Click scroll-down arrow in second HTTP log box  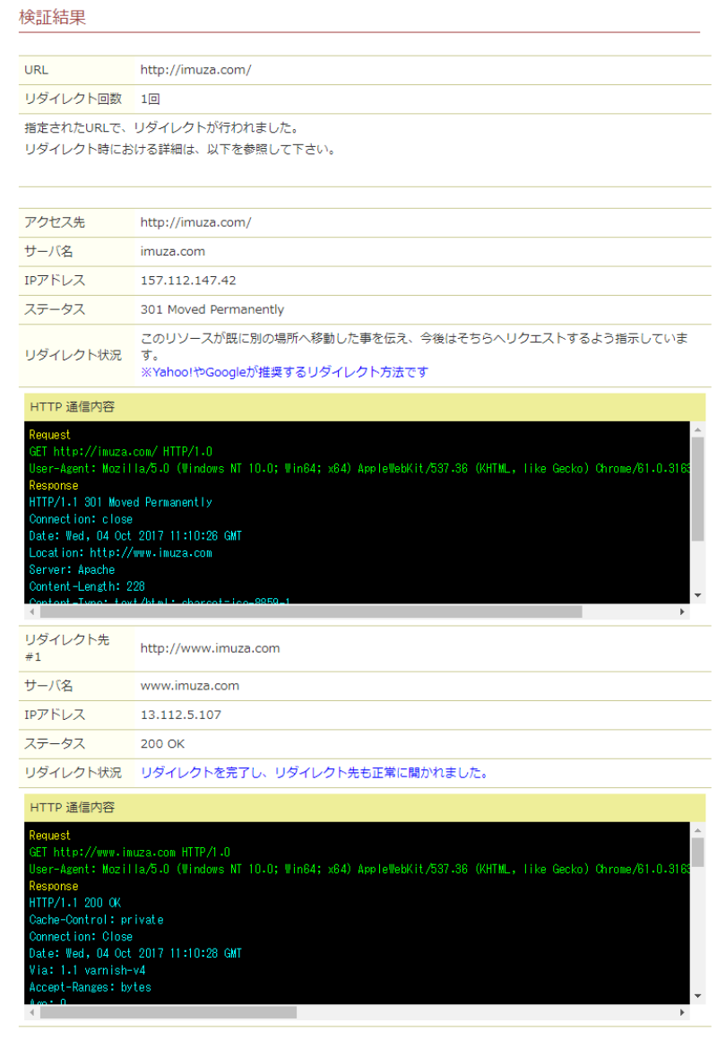(697, 996)
